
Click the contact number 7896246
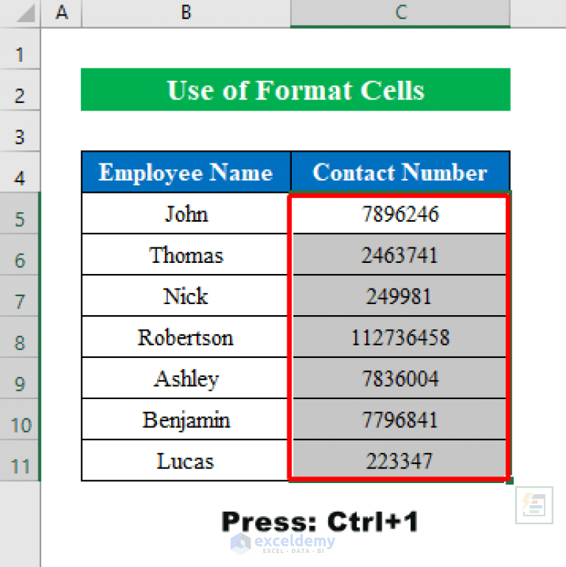401,214
